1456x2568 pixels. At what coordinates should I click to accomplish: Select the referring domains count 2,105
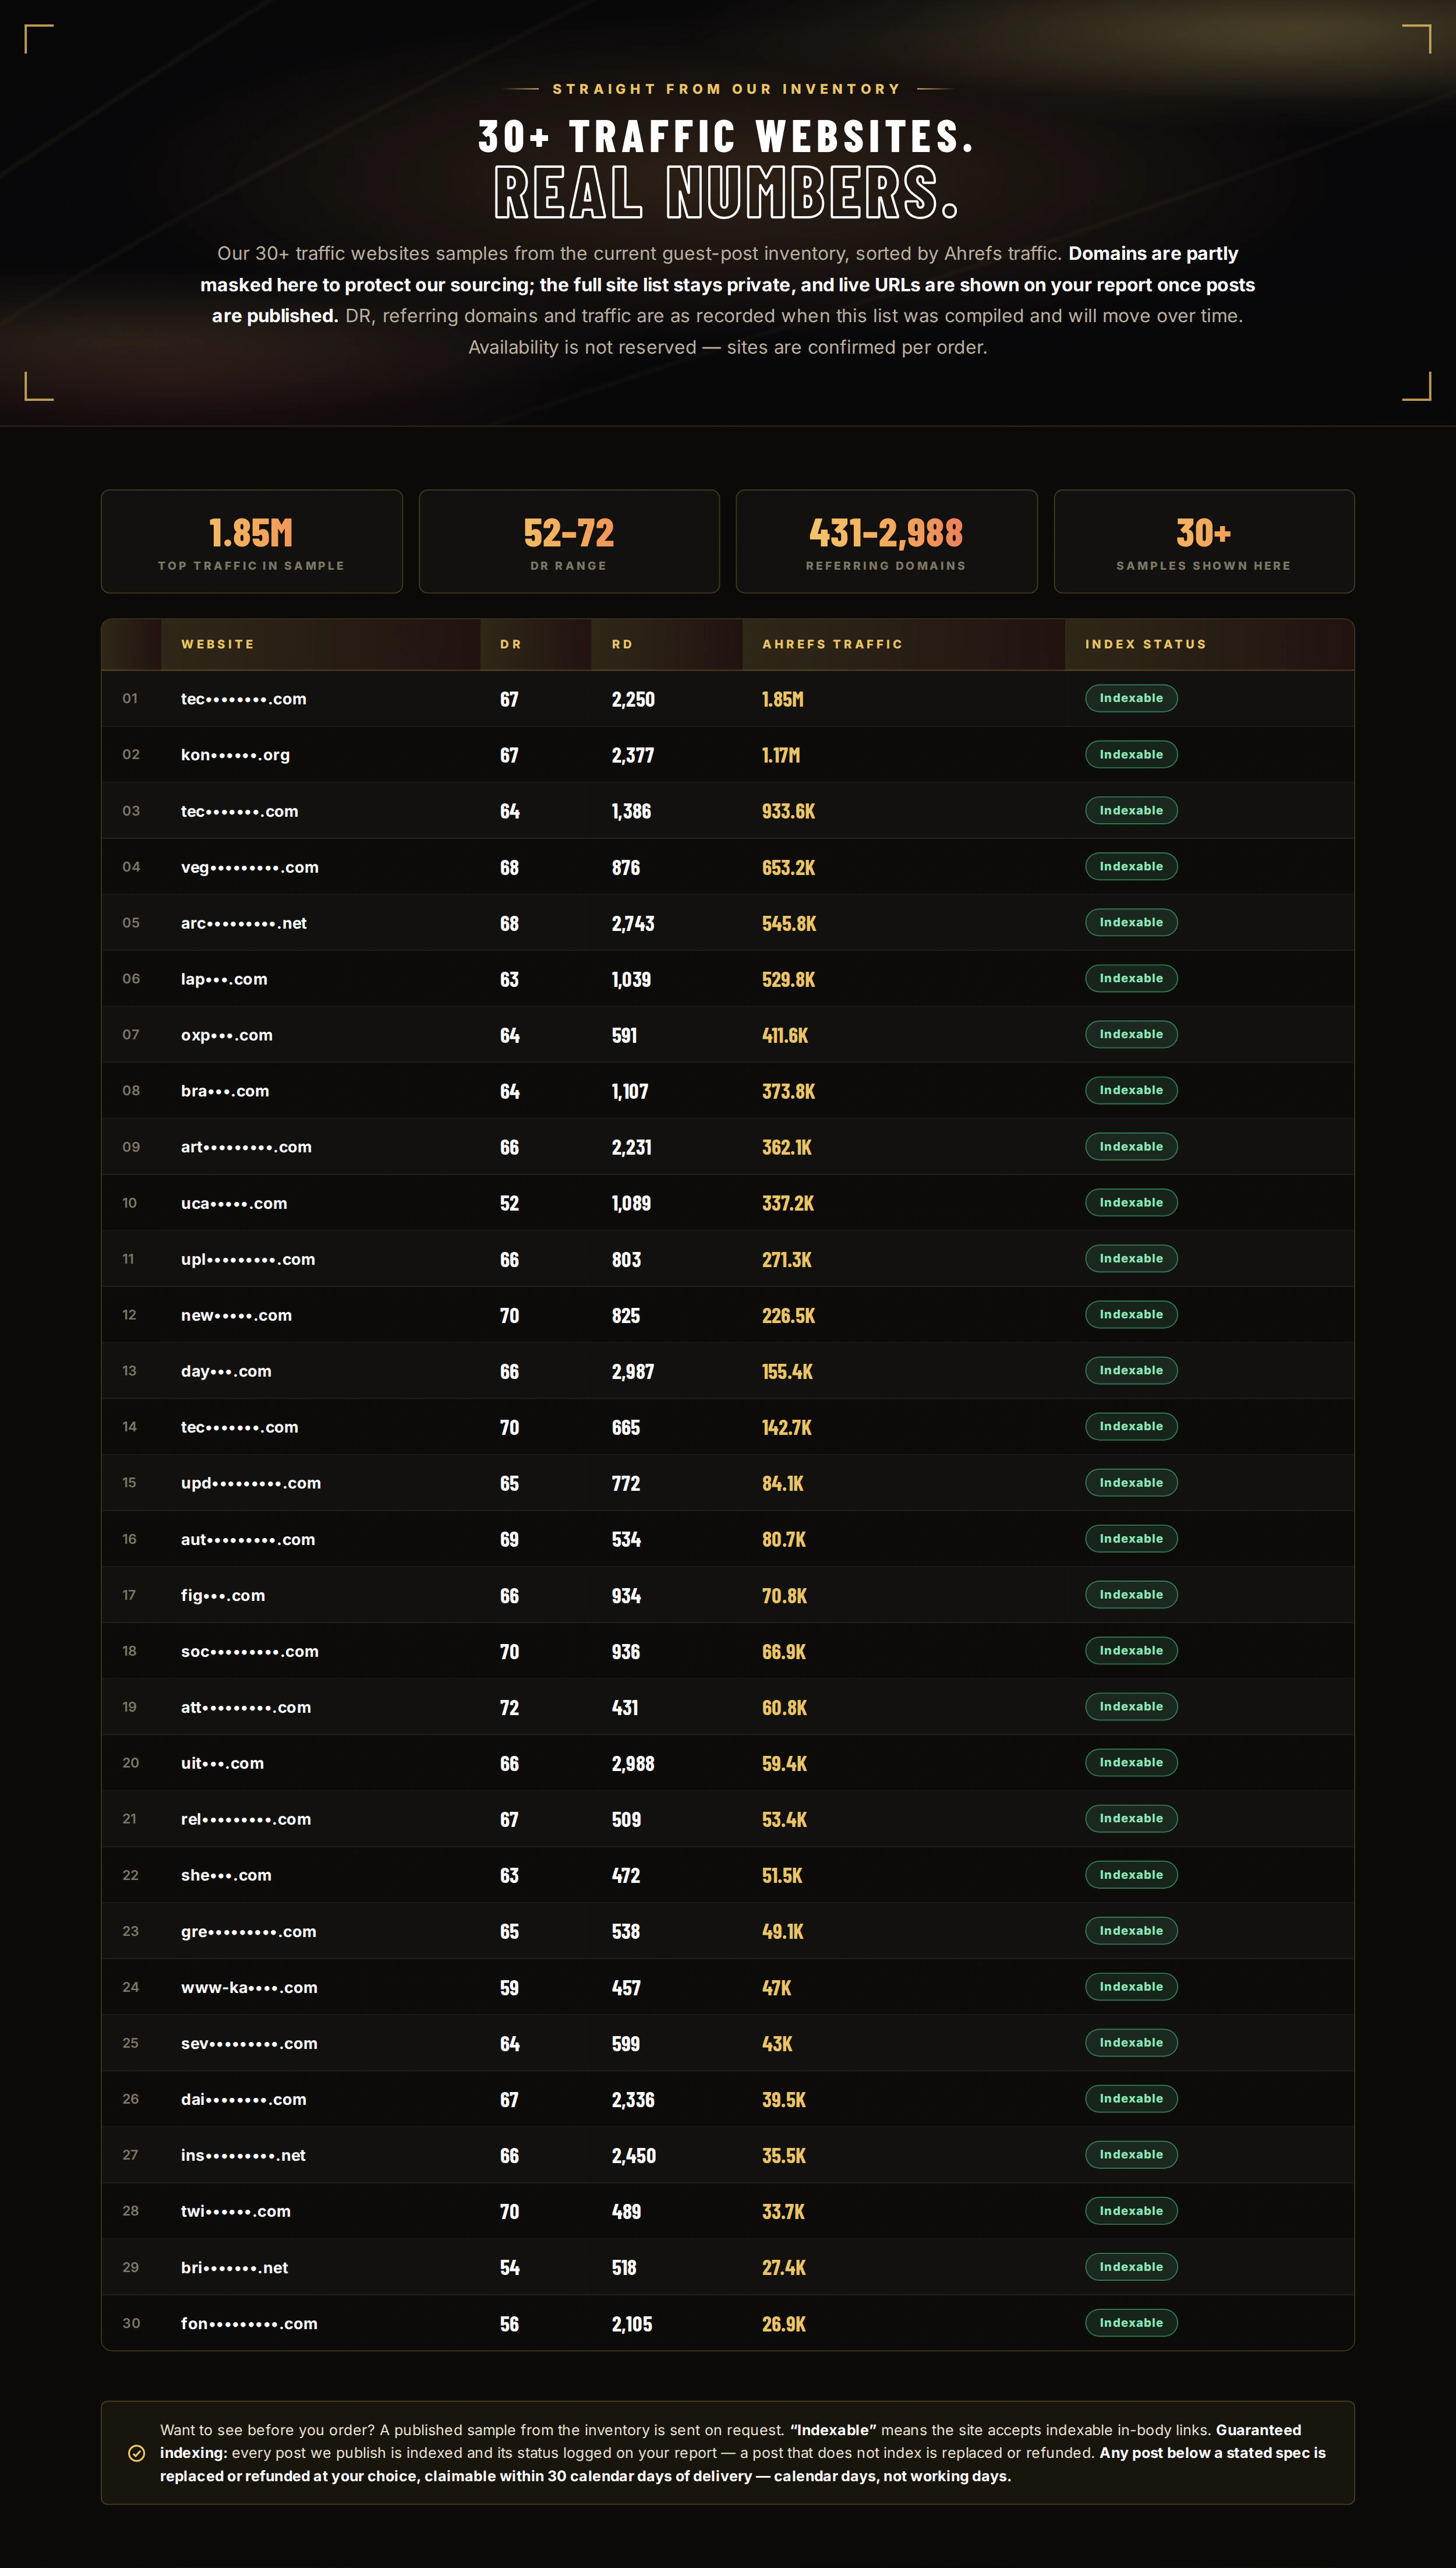[x=632, y=2323]
